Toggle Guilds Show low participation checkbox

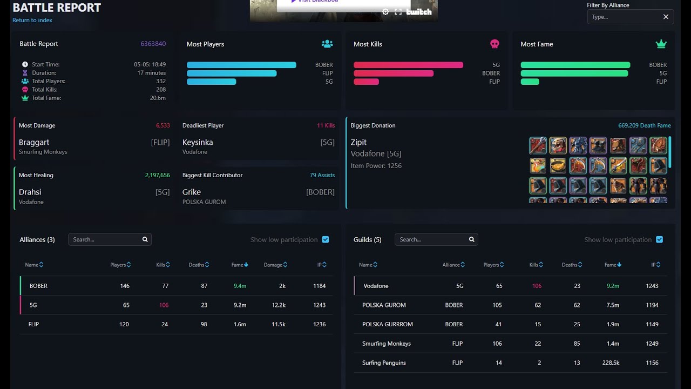[x=659, y=239]
